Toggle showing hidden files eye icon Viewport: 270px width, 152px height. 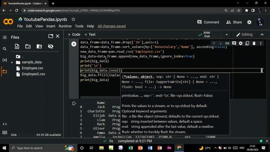point(51,46)
